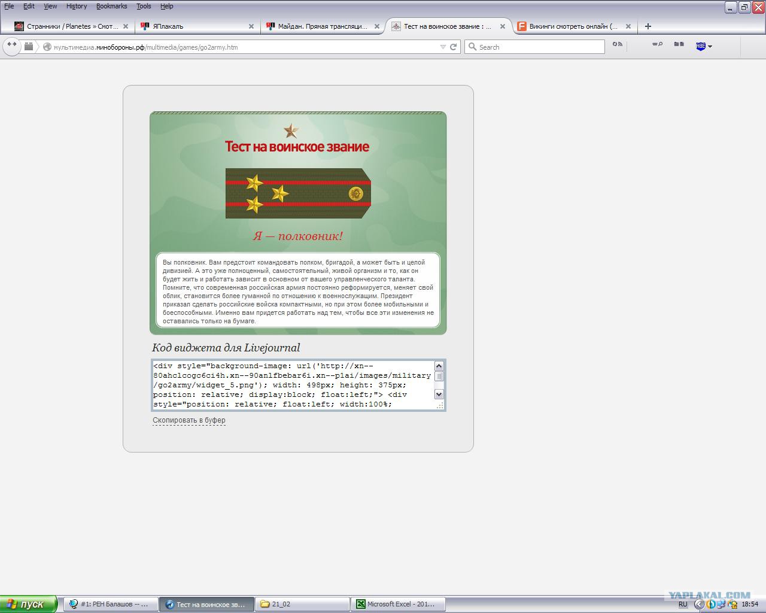Open the address bar history dropdown
766x613 pixels.
coord(443,47)
